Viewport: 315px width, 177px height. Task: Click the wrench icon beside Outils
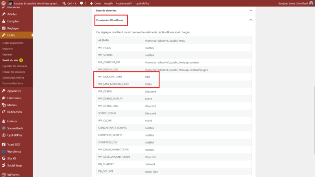[4, 35]
